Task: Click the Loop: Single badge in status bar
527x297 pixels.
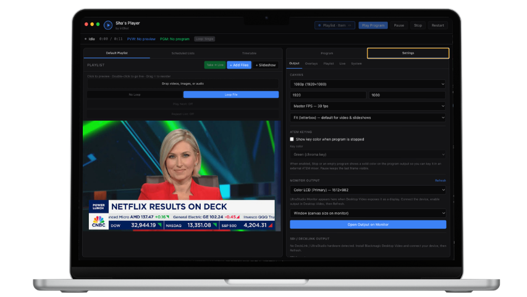Action: (x=204, y=39)
